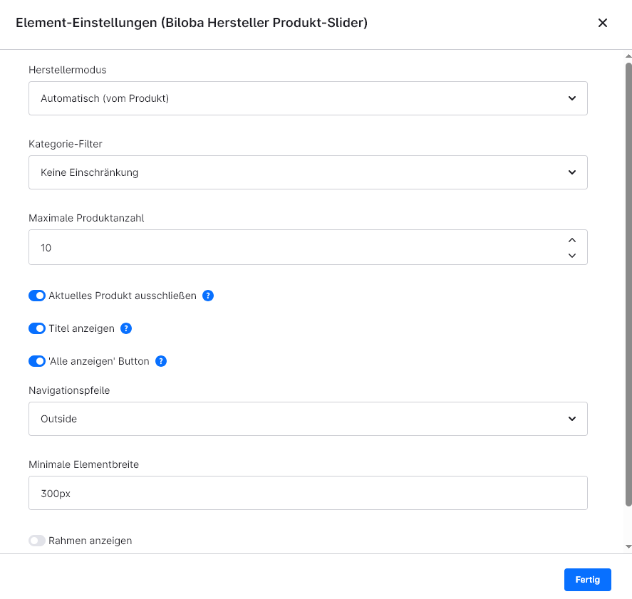Screen dimensions: 632x599
Task: Expand the Kategorie-Filter dropdown
Action: pyautogui.click(x=308, y=172)
